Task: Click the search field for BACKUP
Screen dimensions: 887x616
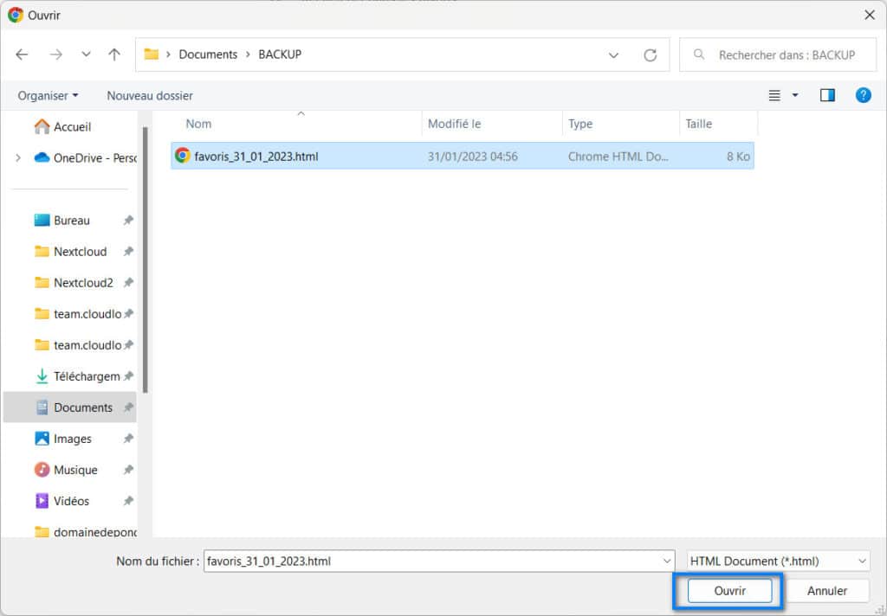Action: 778,55
